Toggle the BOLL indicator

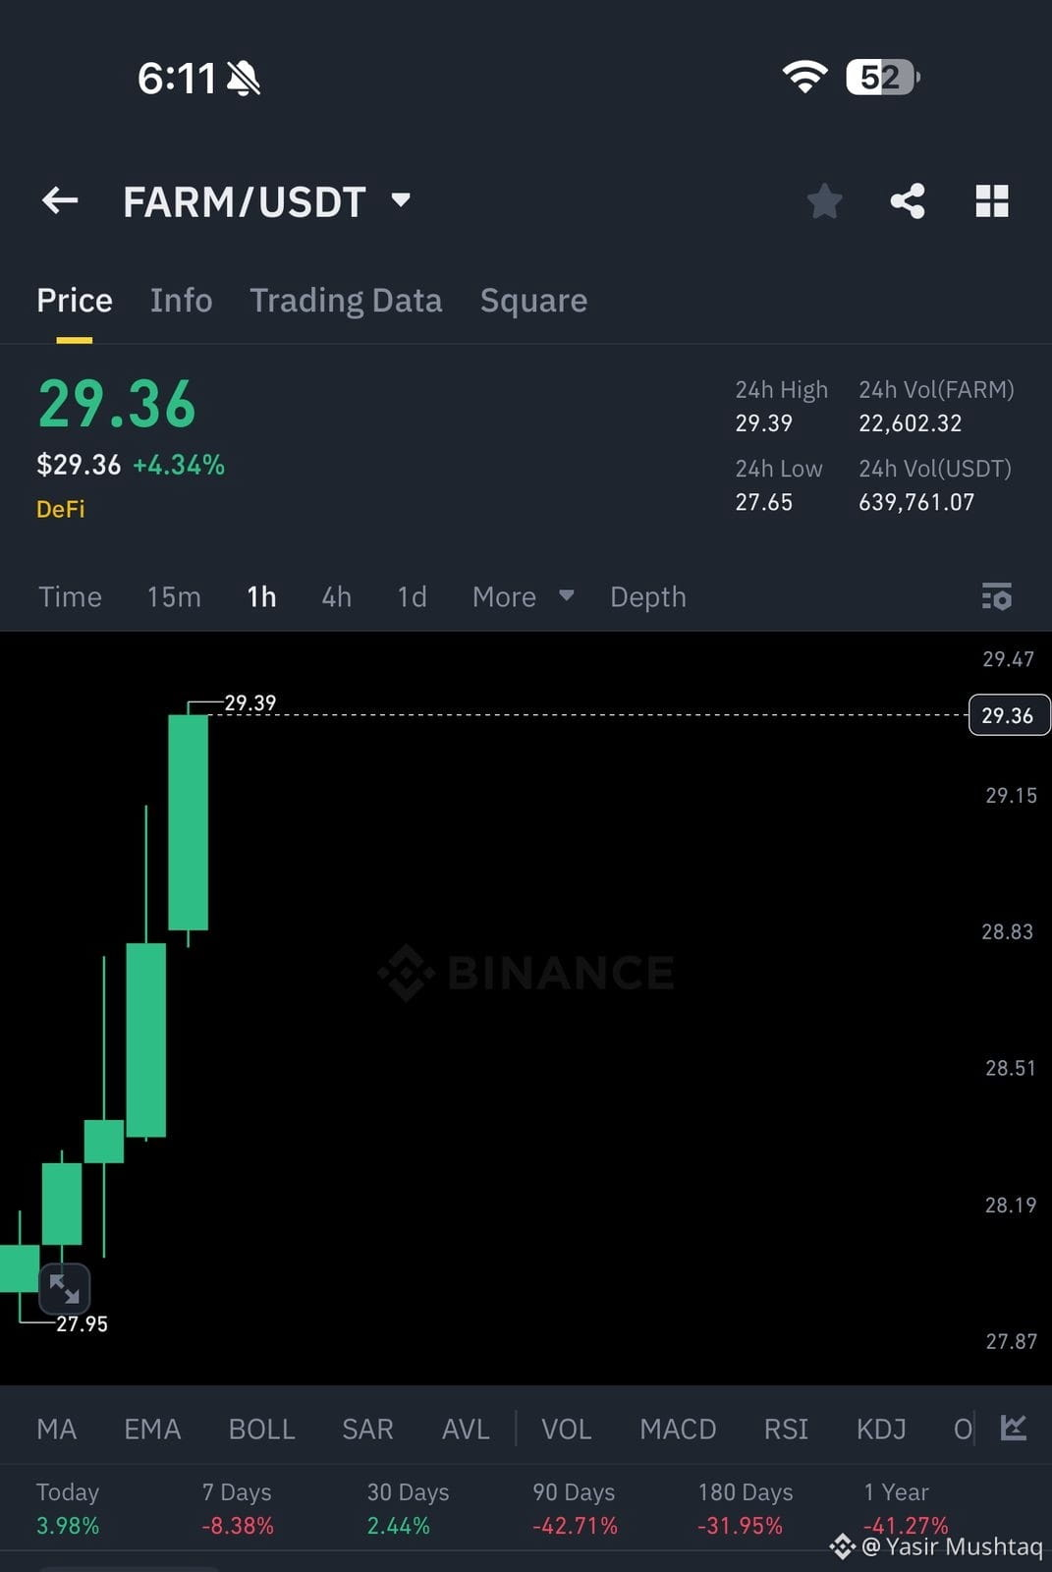coord(261,1429)
